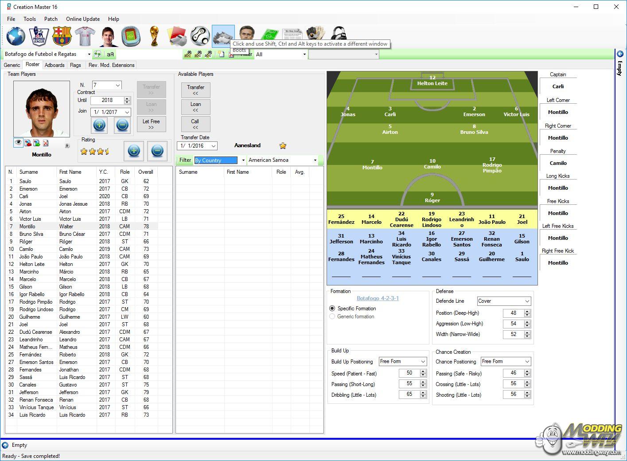Open the Stadium editor icon
Viewport: 627px width, 461px height.
pos(131,36)
